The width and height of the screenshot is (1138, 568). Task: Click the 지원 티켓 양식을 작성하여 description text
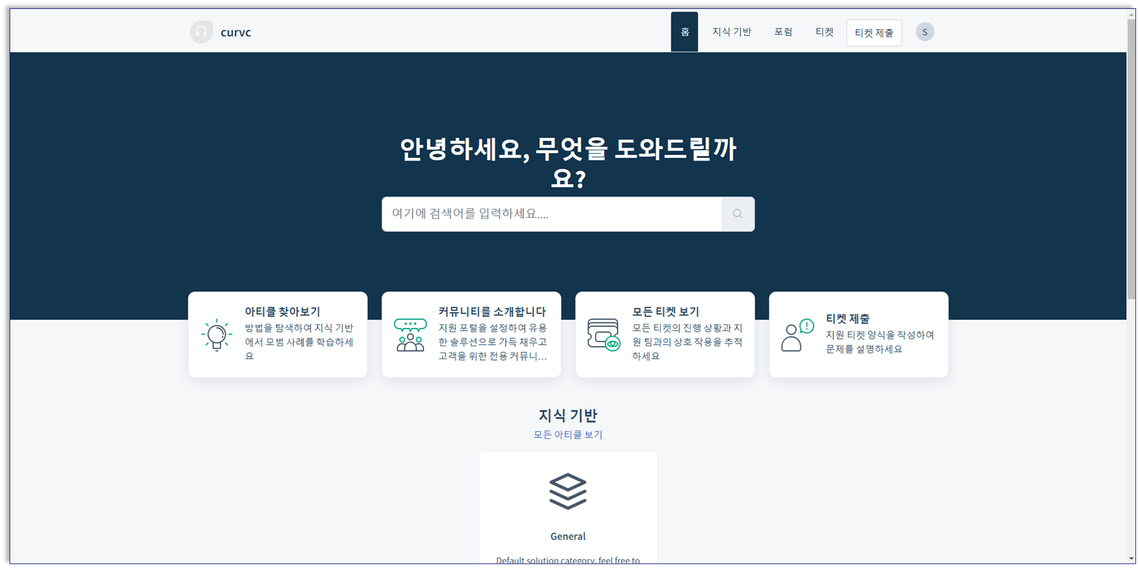click(x=880, y=342)
